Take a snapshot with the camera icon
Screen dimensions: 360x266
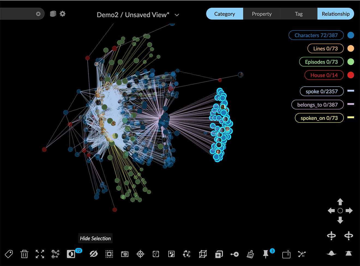(125, 254)
